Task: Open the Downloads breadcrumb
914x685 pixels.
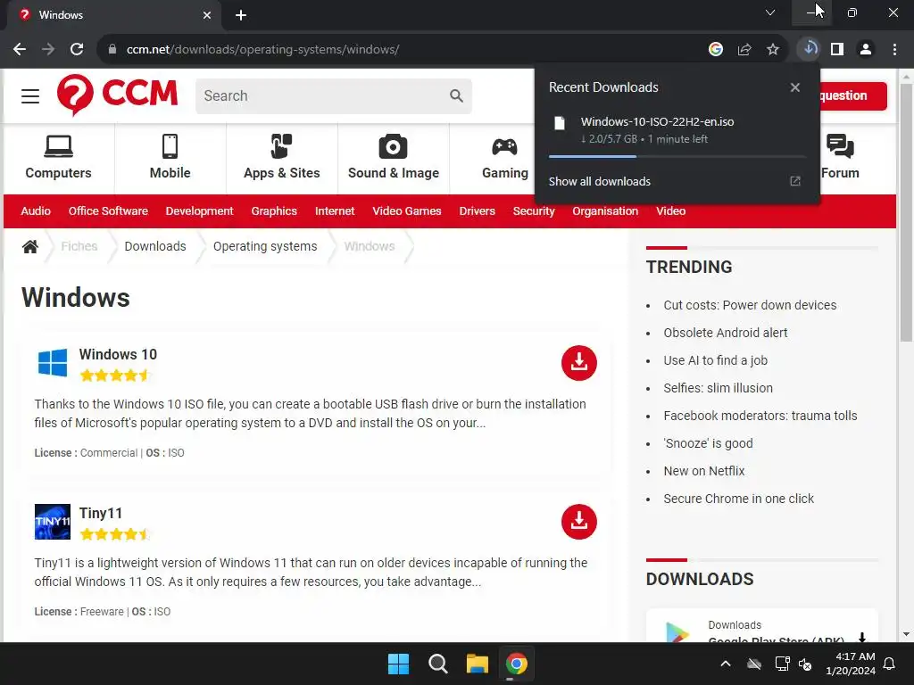Action: [x=155, y=246]
